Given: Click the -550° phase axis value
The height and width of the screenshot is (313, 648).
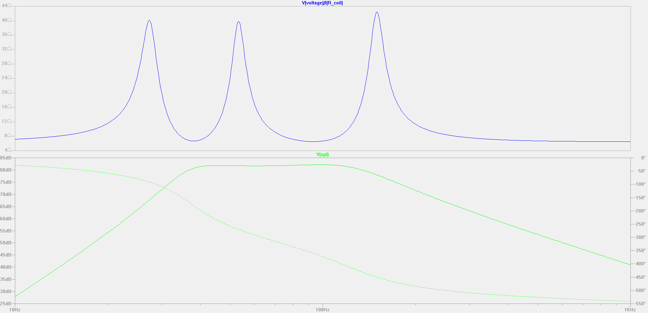Looking at the screenshot, I should pyautogui.click(x=640, y=304).
